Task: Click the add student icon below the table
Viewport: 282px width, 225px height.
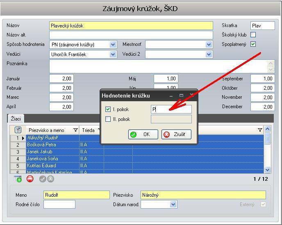Action: [x=18, y=179]
